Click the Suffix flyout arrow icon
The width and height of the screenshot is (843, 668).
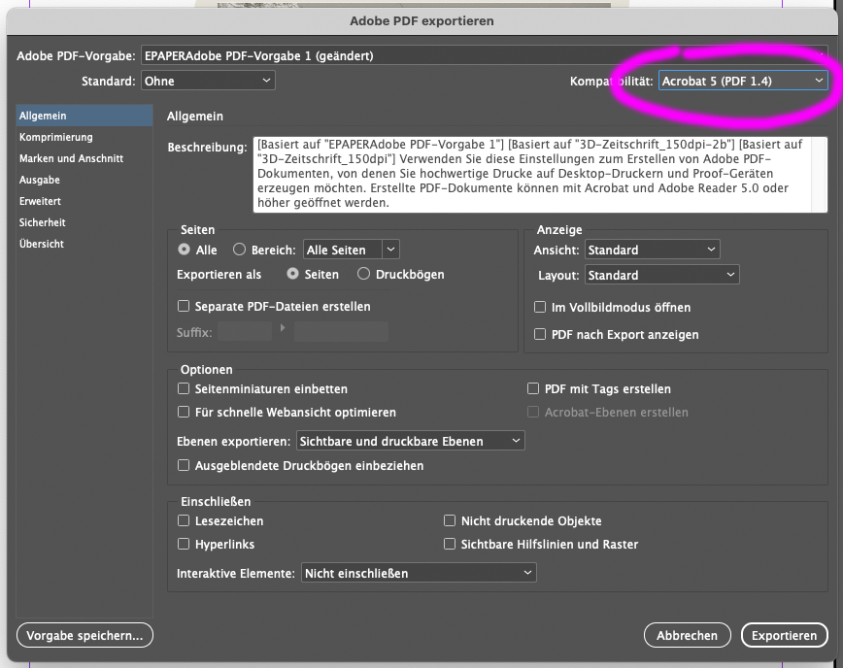(283, 327)
